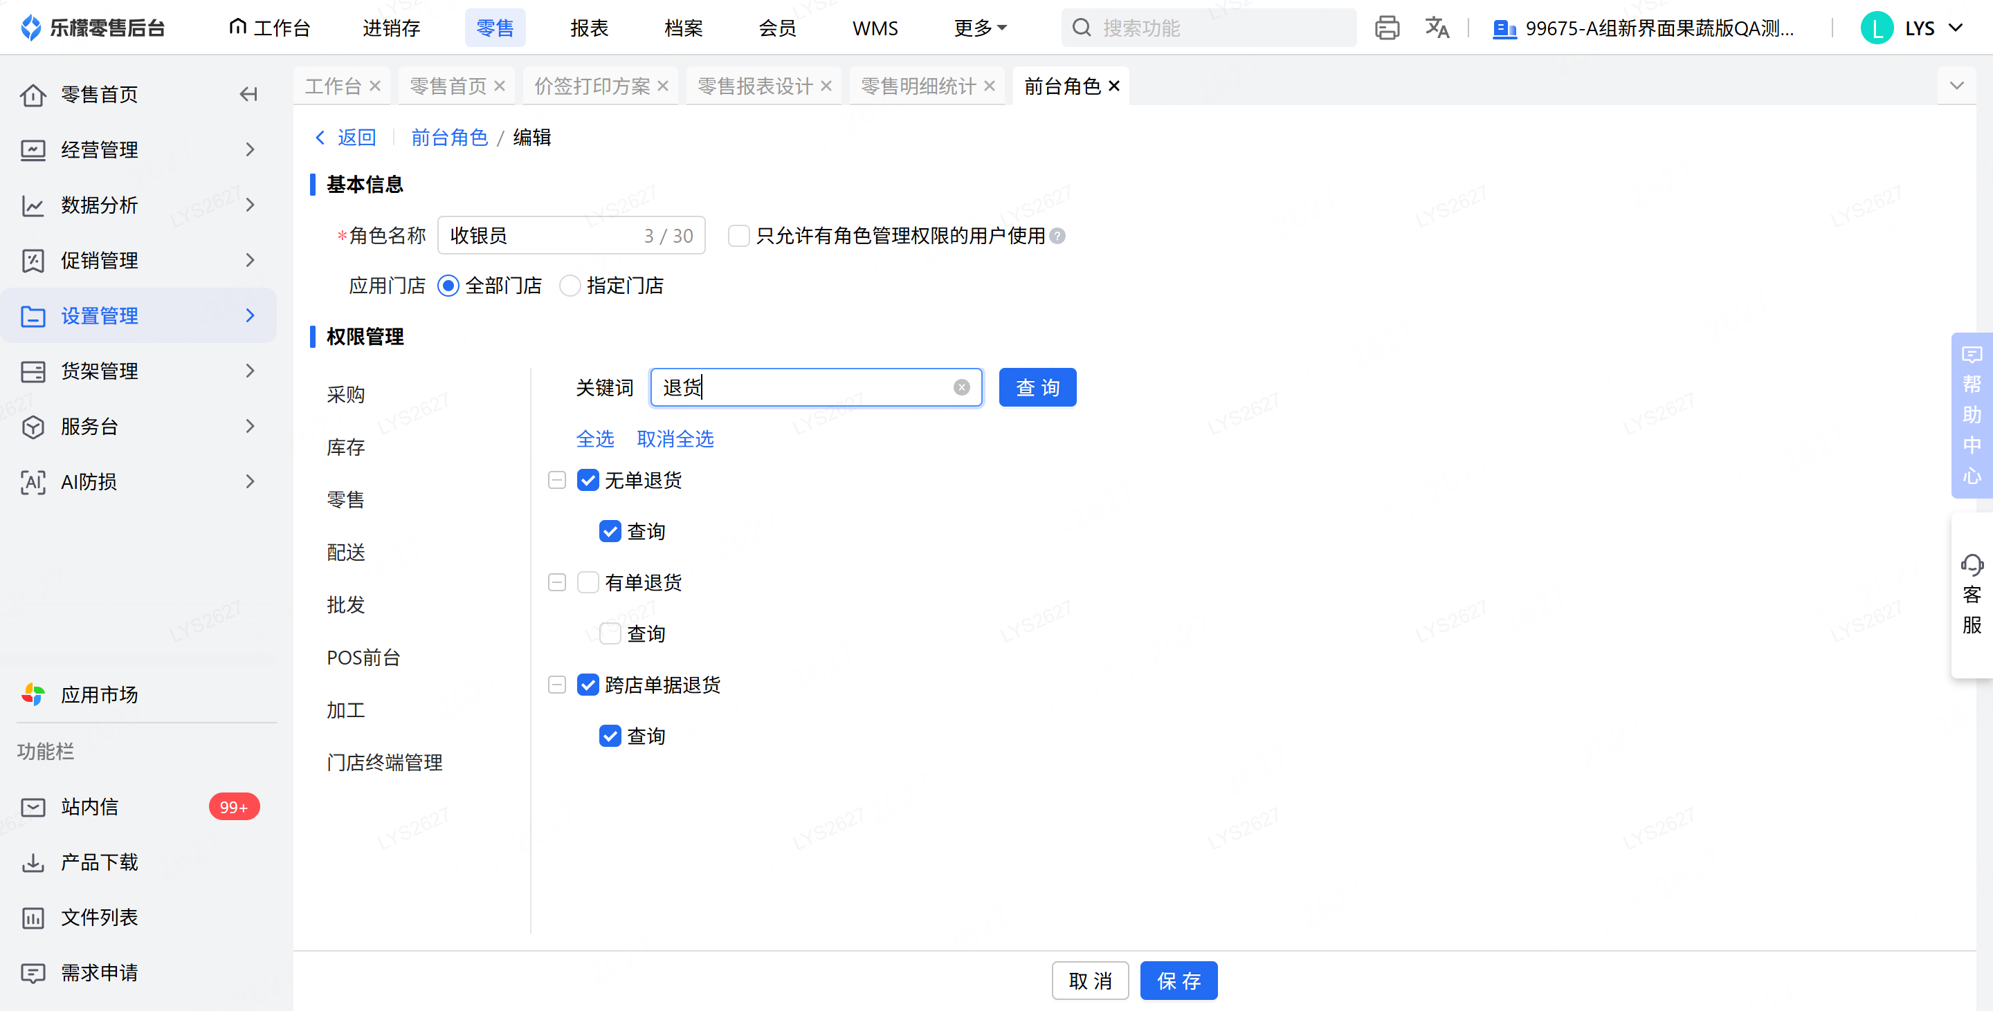
Task: Close the 工作台 tab
Action: click(375, 86)
